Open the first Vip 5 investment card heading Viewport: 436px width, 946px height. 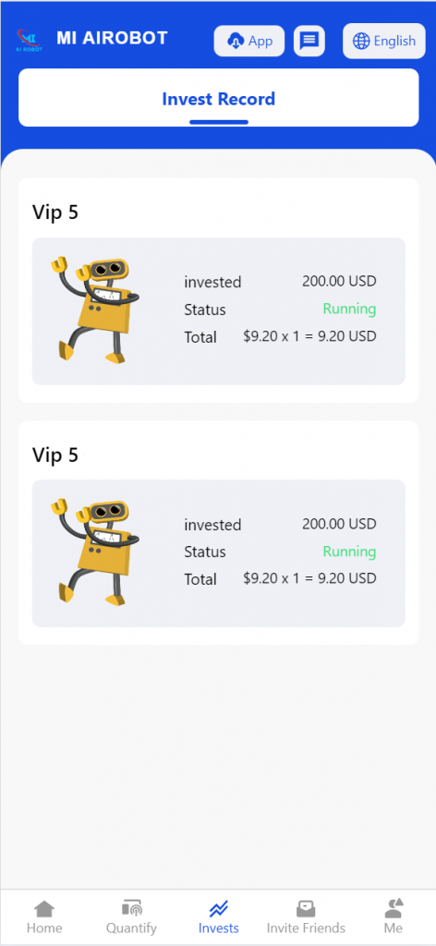(x=55, y=212)
